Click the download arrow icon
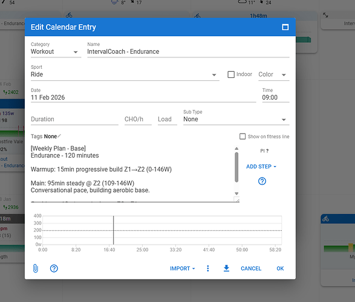 coord(226,268)
